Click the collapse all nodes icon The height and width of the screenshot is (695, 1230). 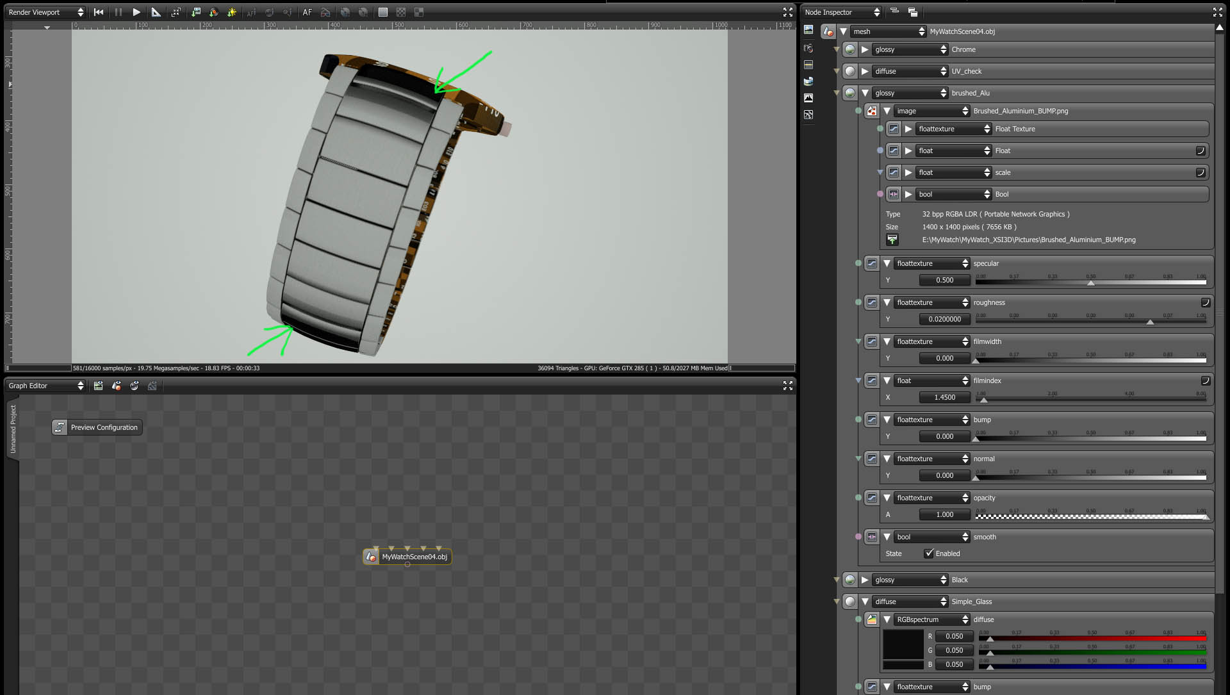click(x=895, y=12)
